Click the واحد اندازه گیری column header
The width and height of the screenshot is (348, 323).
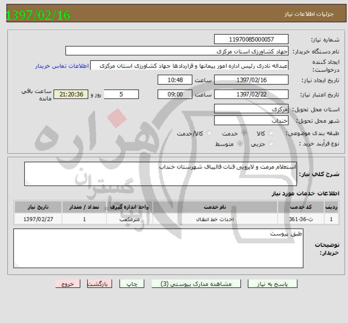(129, 207)
